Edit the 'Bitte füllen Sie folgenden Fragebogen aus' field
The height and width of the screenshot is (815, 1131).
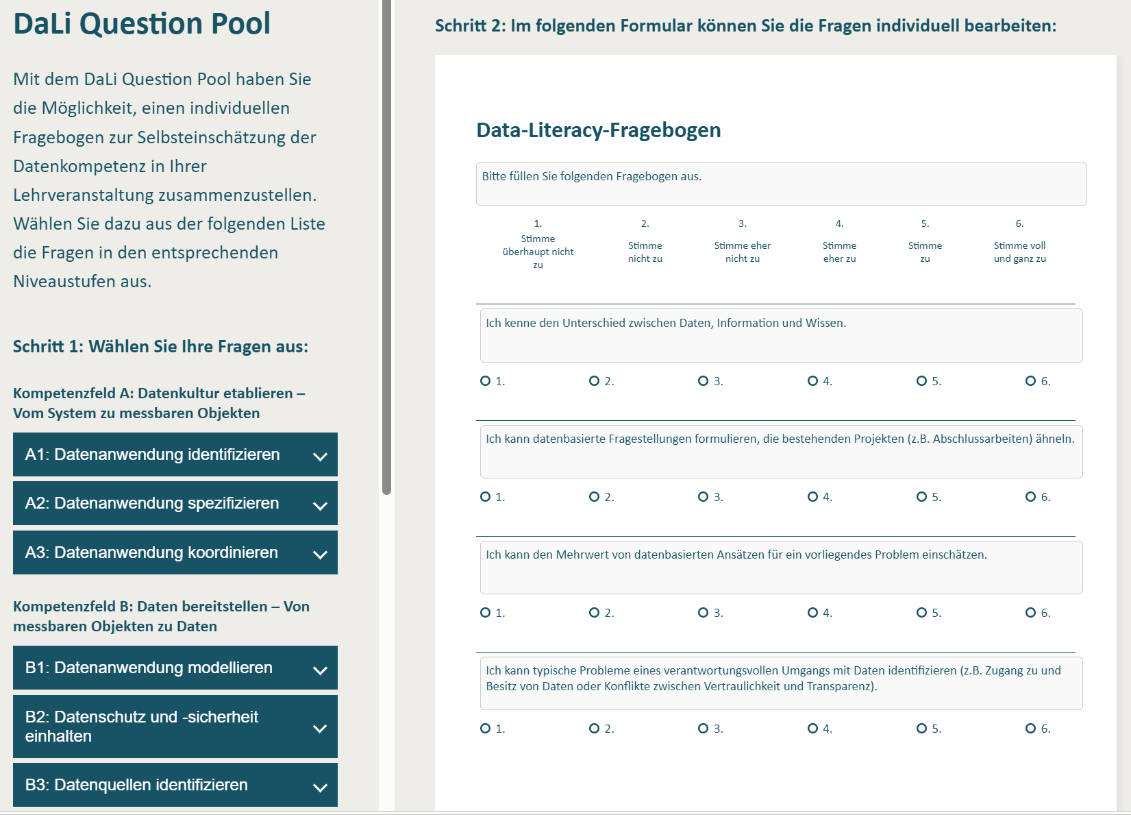[x=781, y=184]
